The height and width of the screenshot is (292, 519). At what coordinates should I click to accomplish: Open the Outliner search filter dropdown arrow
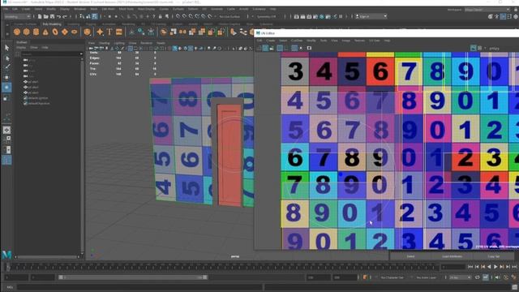(x=81, y=54)
